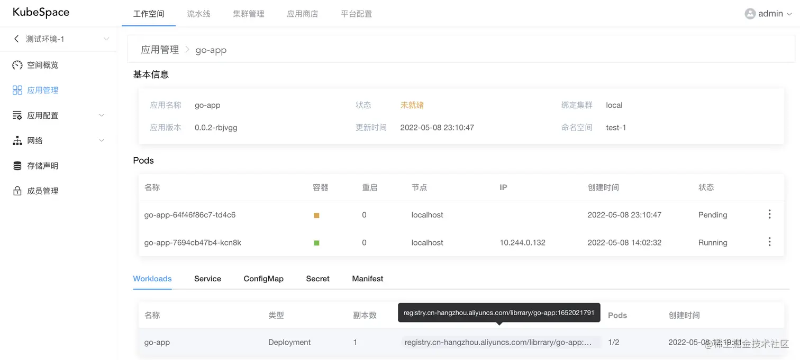Open the 应用商店 top tab

303,14
